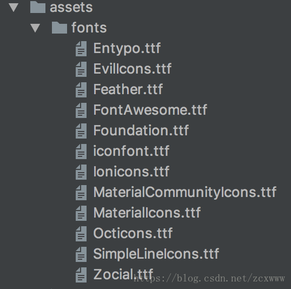
Task: Open the blog.csdn.net watermark link
Action: [x=209, y=279]
